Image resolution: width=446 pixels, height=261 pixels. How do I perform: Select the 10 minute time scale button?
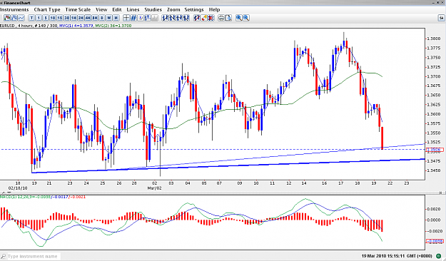(53, 18)
